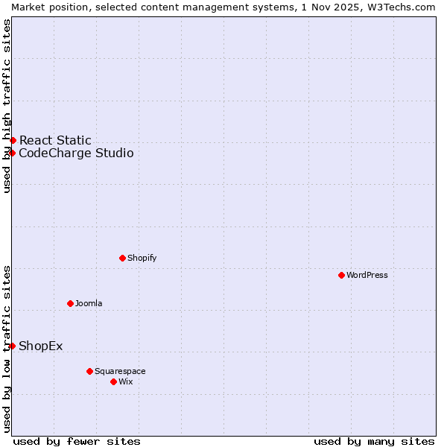Image resolution: width=447 pixels, height=447 pixels.
Task: Click the Joomla text label
Action: 89,303
